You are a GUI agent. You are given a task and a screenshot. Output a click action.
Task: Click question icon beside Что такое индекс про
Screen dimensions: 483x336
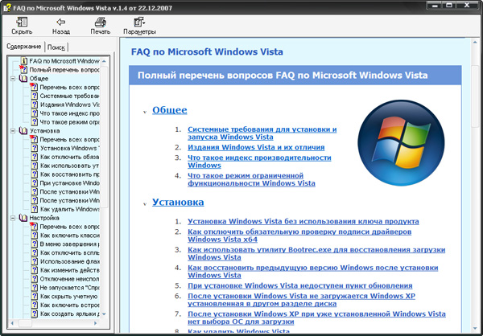pos(35,113)
